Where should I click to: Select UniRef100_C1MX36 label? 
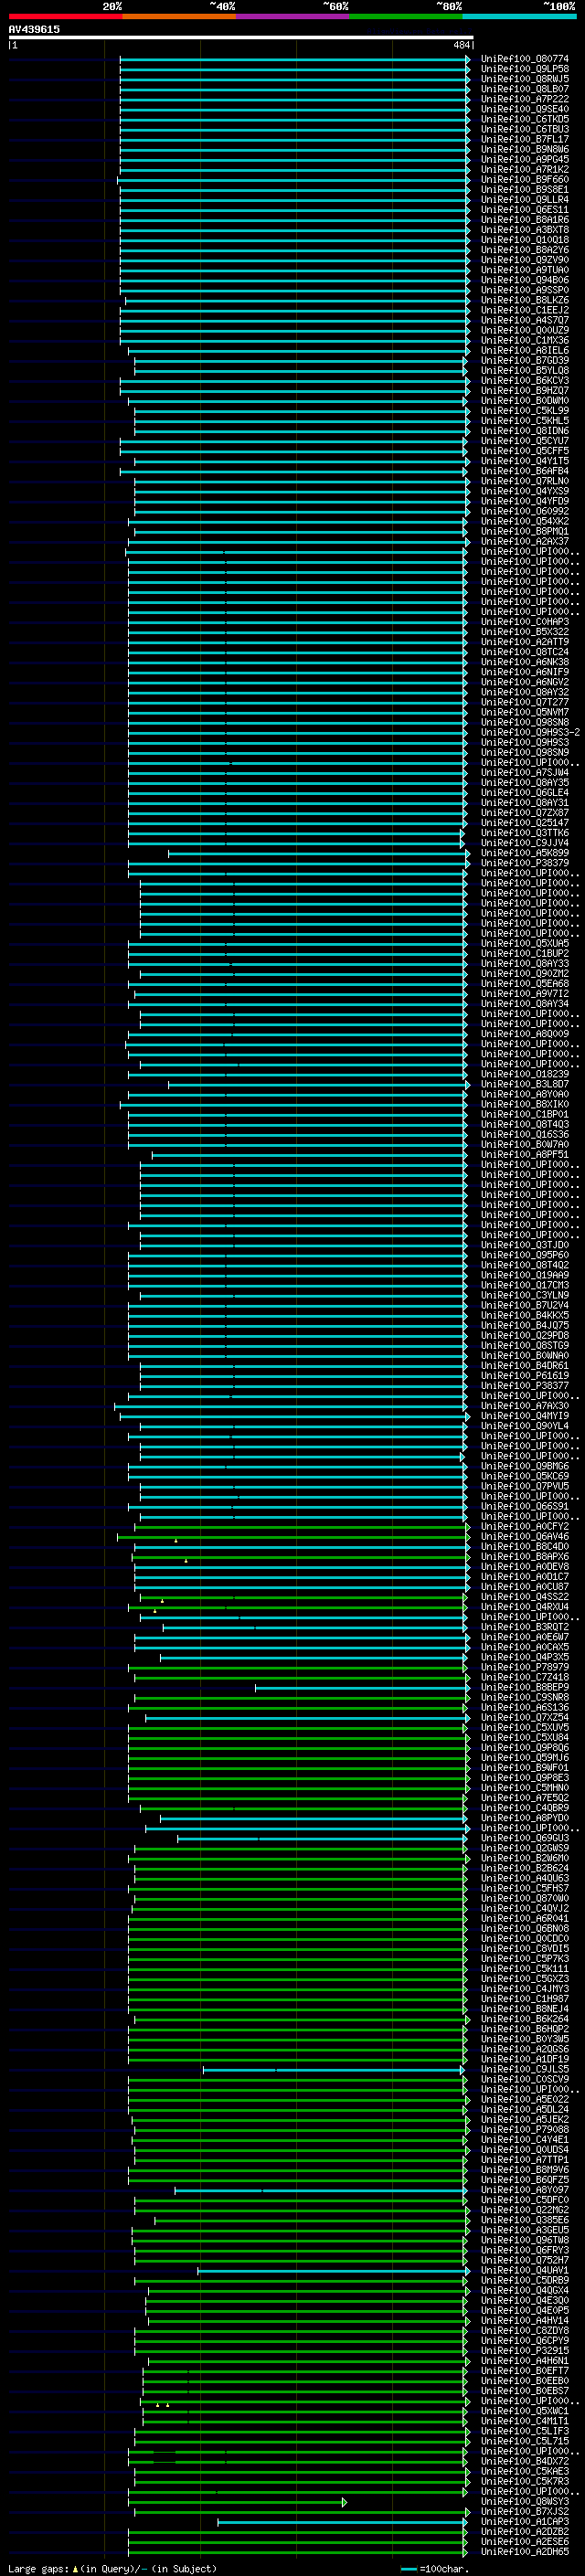524,340
